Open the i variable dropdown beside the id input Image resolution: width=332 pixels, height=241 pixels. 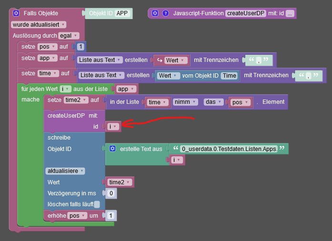[113, 127]
